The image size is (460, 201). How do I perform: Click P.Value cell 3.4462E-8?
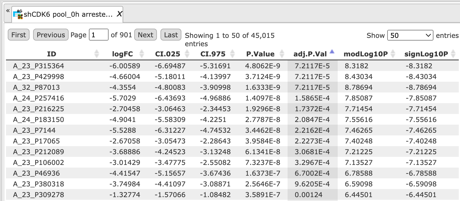(x=263, y=130)
